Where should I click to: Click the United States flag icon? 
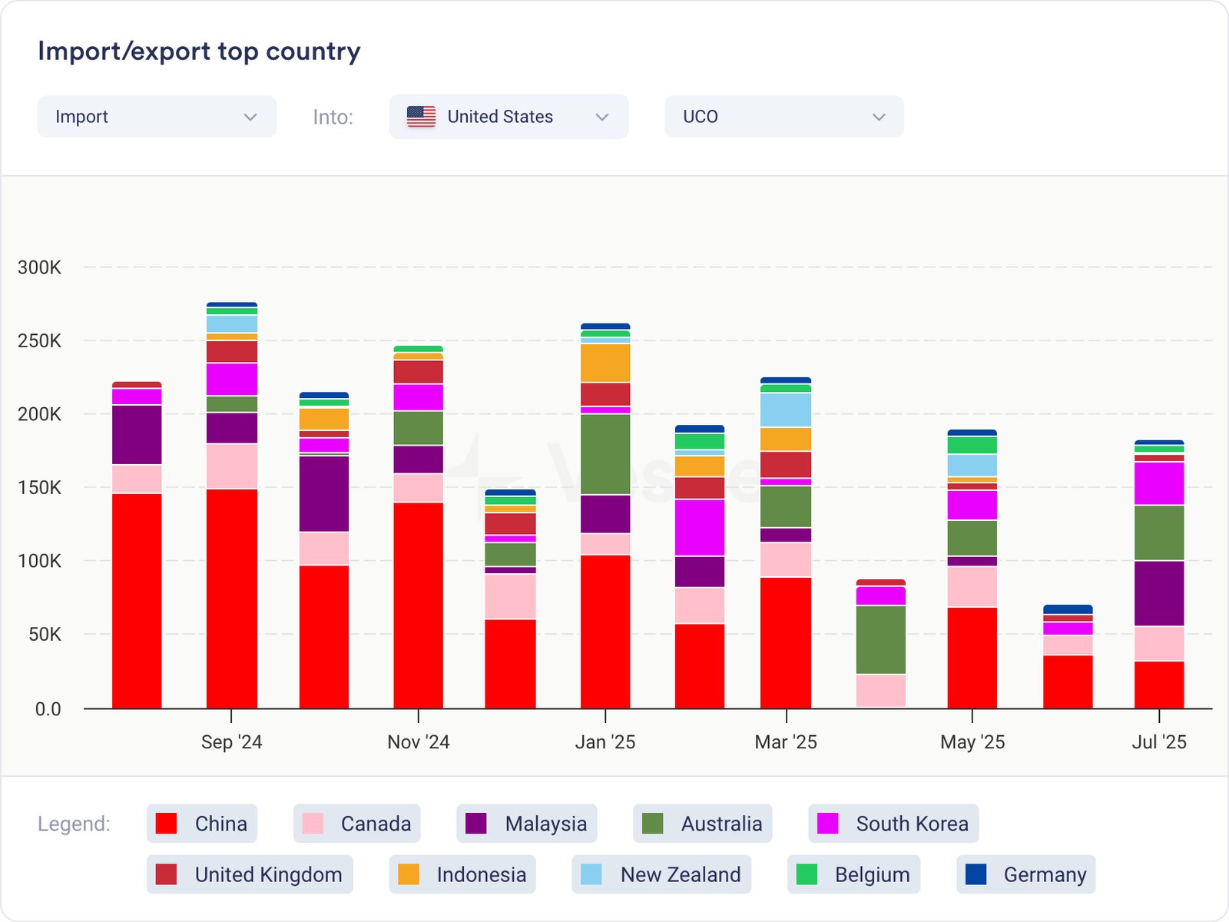pos(421,117)
